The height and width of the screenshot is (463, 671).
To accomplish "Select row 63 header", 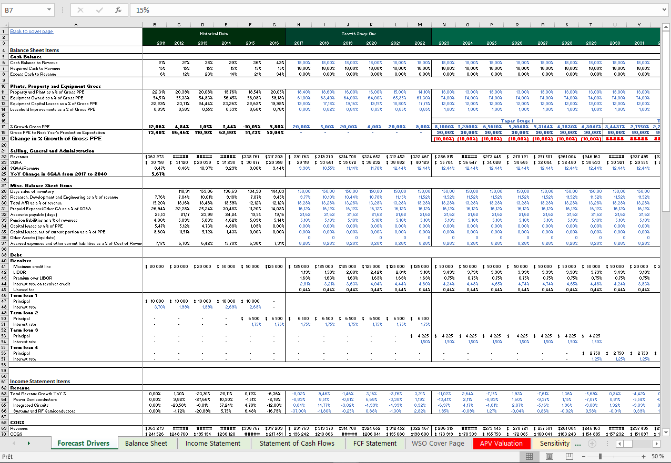I will coord(4,393).
